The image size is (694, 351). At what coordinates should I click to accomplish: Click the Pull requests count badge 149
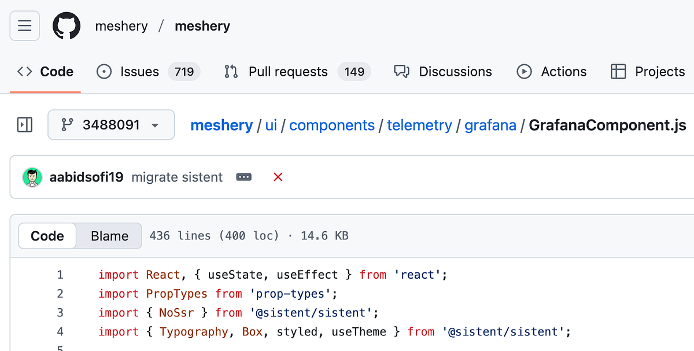pyautogui.click(x=354, y=72)
